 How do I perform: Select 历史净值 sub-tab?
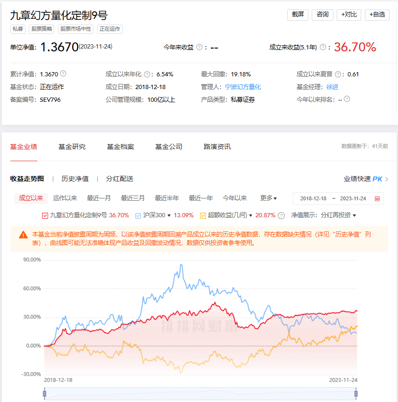click(75, 179)
